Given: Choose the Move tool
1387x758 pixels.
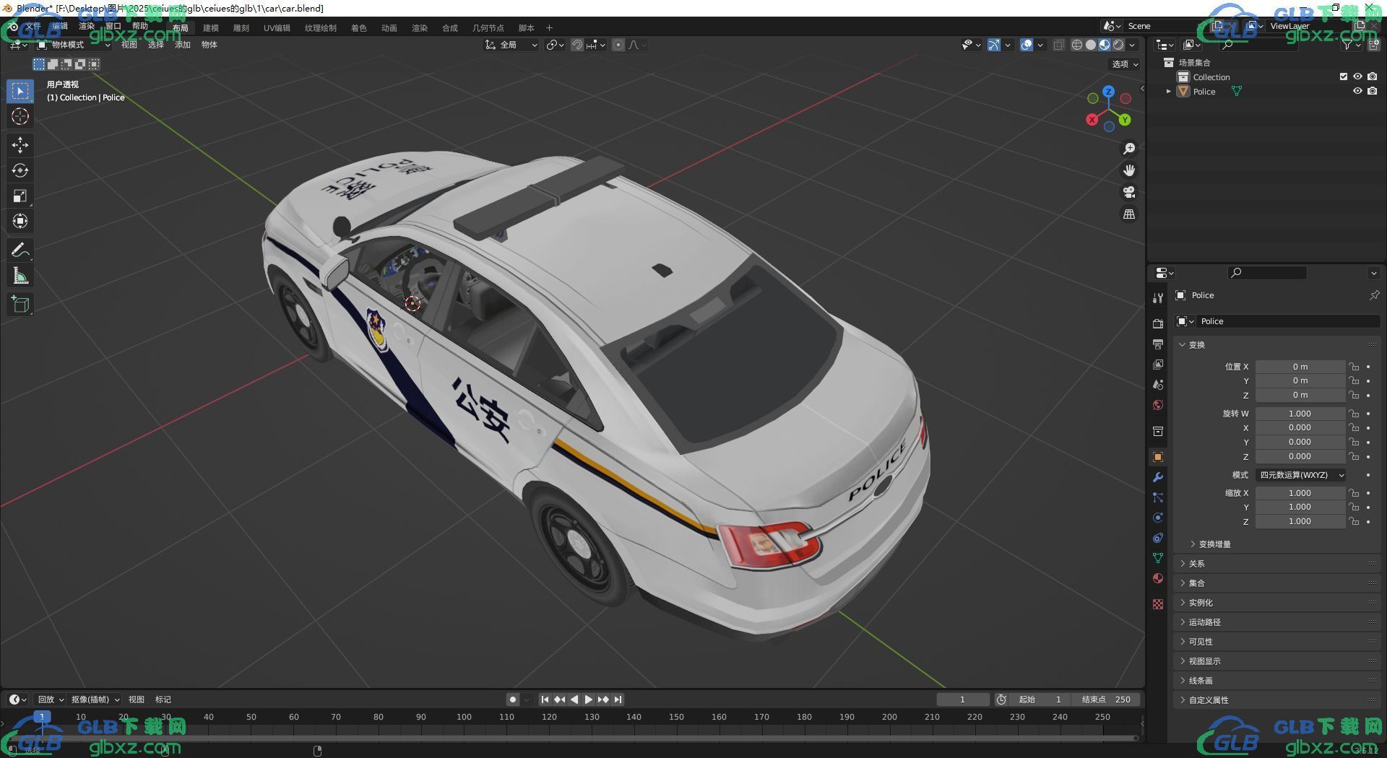Looking at the screenshot, I should (20, 145).
